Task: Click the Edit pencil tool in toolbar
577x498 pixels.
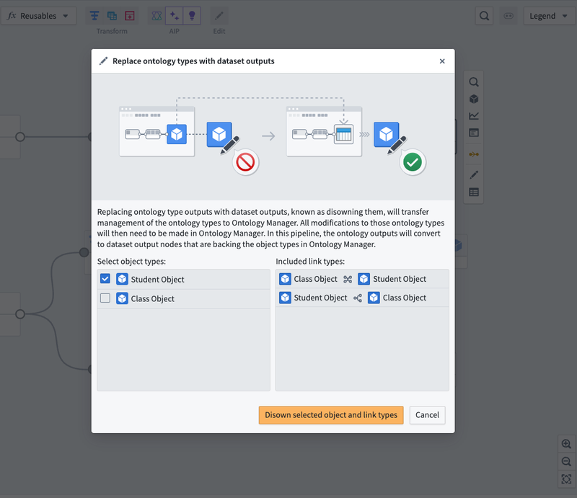Action: coord(219,16)
